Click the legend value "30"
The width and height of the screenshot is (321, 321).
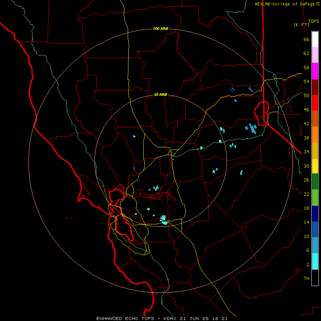coord(306,166)
